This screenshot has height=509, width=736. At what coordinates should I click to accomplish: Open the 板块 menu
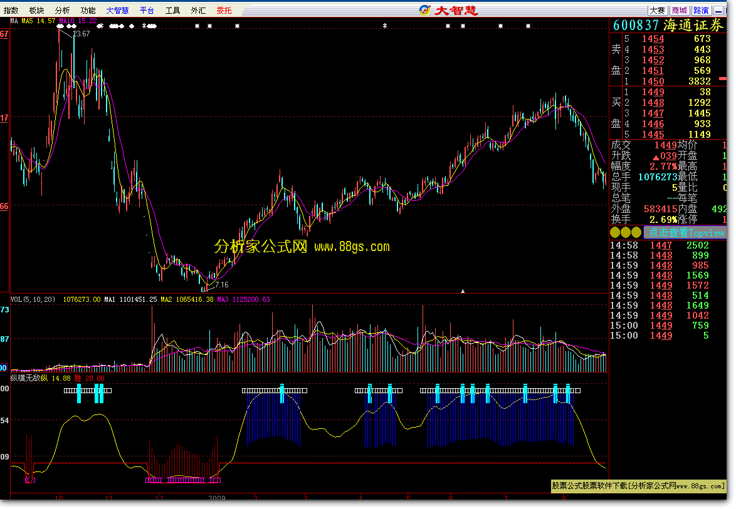(36, 10)
